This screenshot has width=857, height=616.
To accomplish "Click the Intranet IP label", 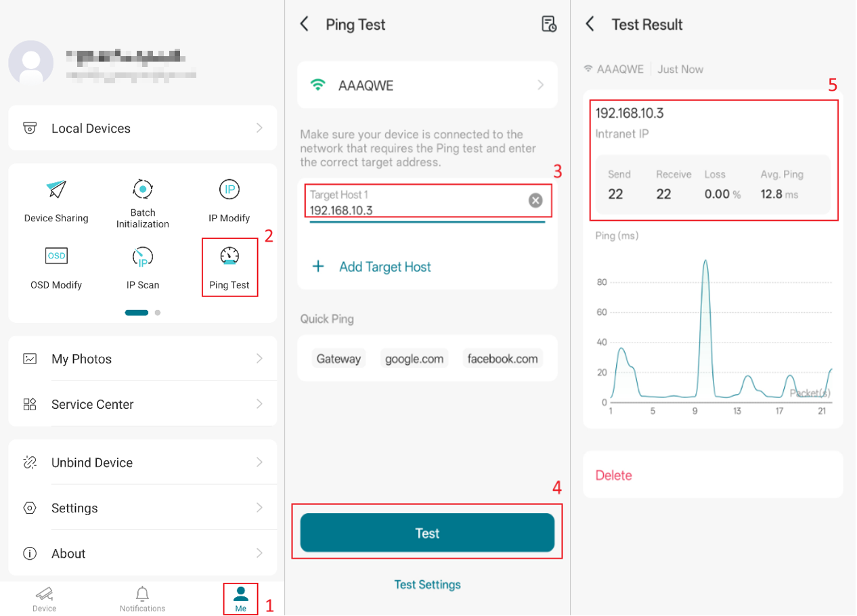I will [622, 134].
